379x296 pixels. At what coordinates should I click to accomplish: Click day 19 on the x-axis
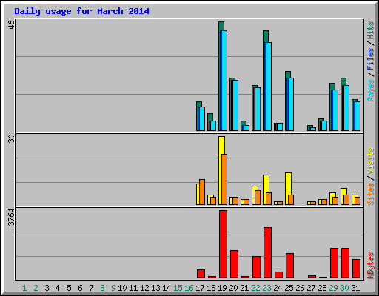(222, 288)
